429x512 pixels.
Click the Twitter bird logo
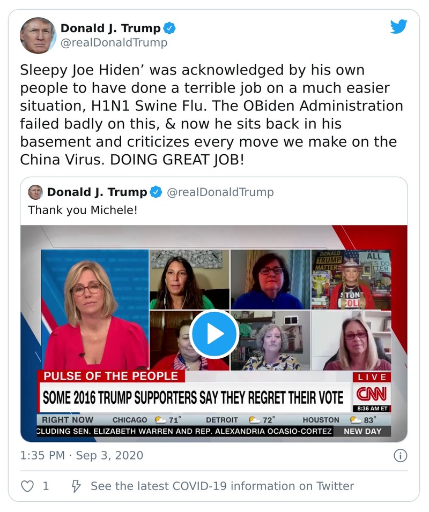click(399, 26)
